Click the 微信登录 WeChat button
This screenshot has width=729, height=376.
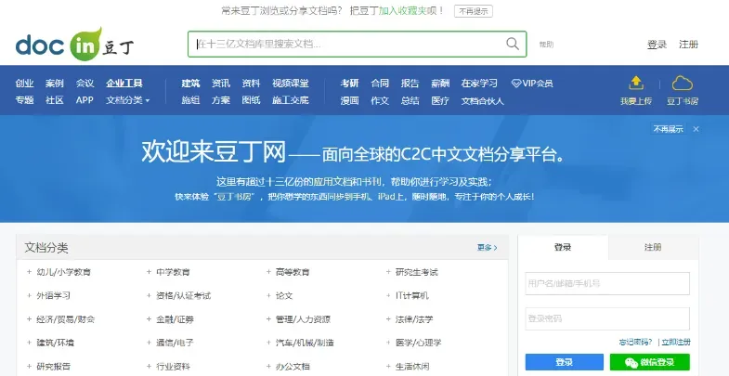650,362
